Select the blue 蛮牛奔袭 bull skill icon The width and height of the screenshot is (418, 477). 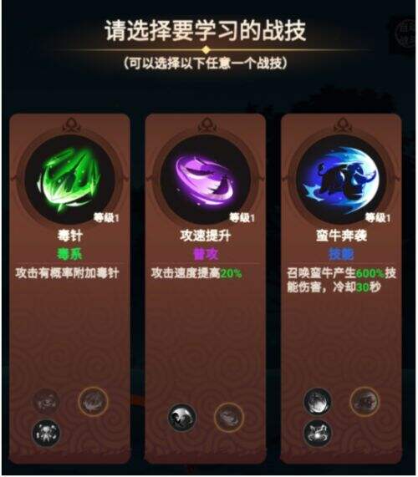pyautogui.click(x=342, y=180)
